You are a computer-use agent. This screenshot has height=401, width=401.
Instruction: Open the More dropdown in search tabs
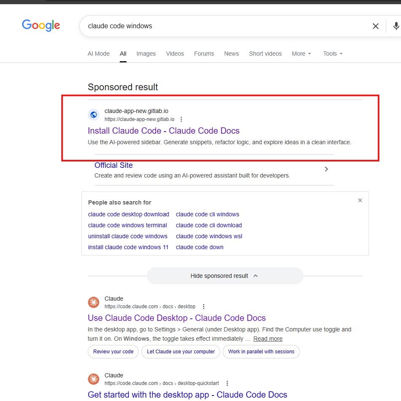pos(301,54)
